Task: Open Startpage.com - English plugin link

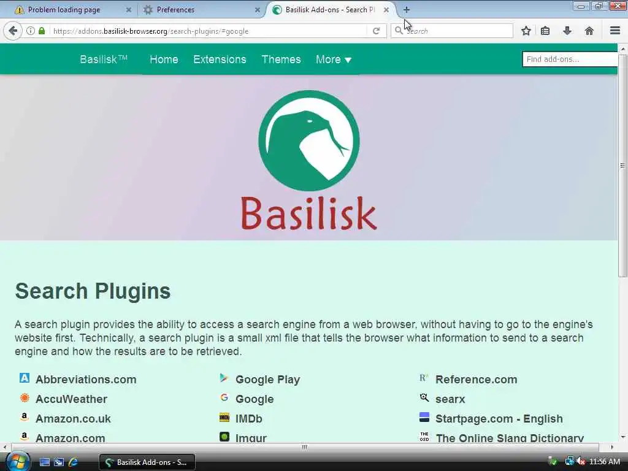Action: [499, 418]
